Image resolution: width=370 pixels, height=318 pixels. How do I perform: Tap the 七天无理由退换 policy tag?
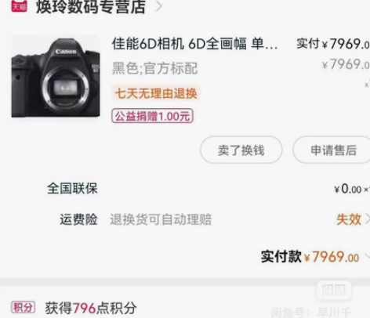[156, 93]
